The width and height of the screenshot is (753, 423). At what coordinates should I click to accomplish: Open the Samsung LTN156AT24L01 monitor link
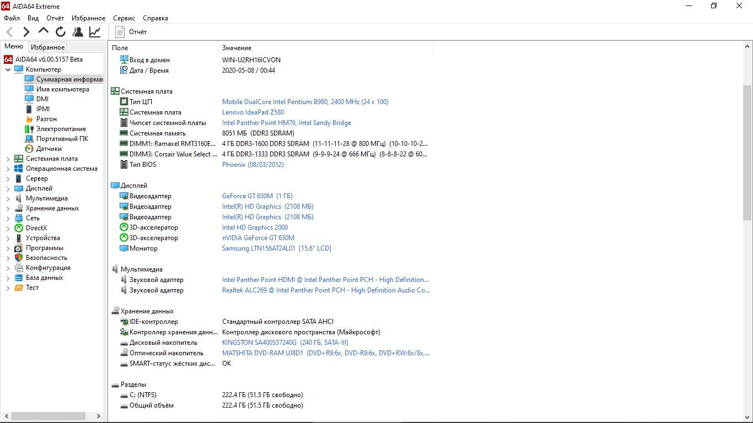pos(277,248)
